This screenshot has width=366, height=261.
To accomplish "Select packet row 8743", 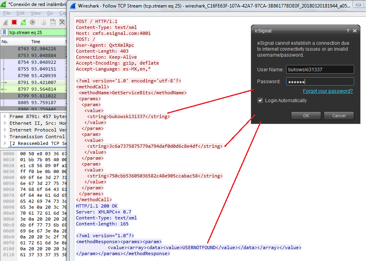I will tap(34, 49).
